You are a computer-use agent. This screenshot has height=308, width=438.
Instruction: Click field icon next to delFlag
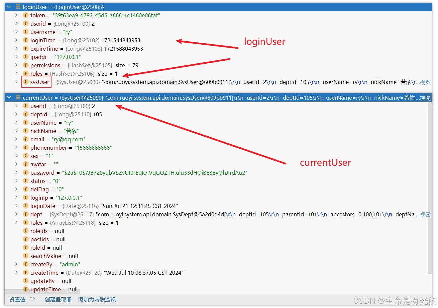[26, 189]
